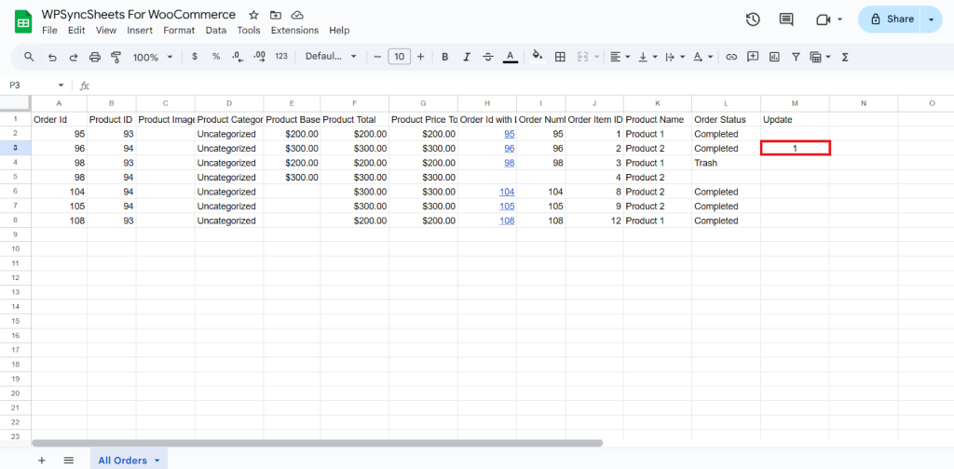Toggle strikethrough formatting

point(488,57)
